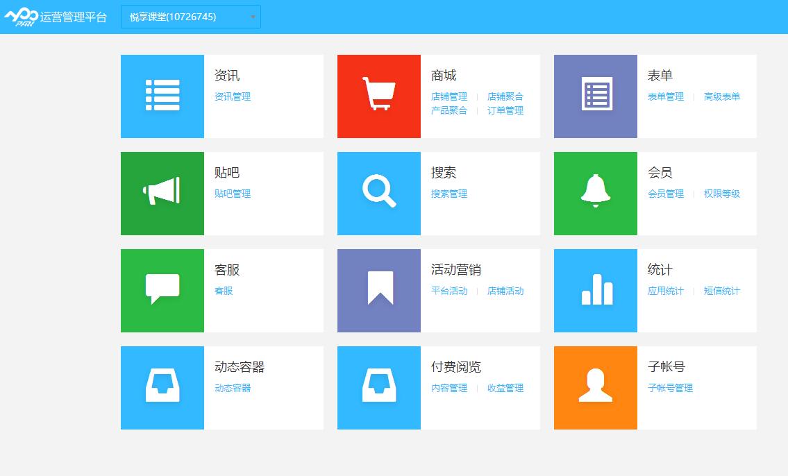The image size is (788, 476).
Task: Open 店铺活动 under 活动营销
Action: point(505,291)
